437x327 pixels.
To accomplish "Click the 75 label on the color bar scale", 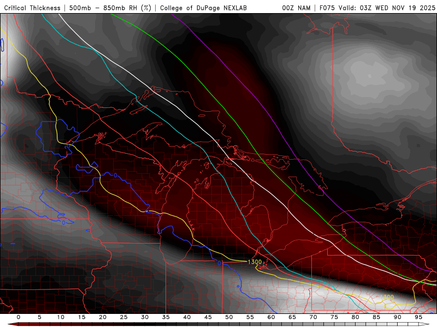I will [x=334, y=317].
